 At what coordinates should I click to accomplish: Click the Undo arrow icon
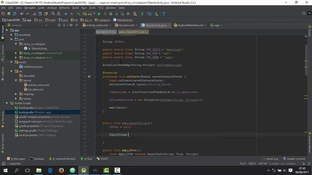click(x=21, y=14)
